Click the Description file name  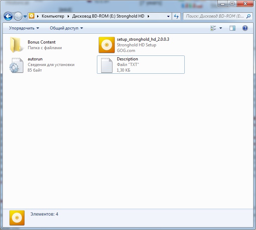(x=127, y=59)
